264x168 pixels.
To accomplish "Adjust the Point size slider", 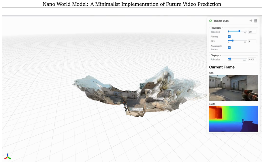I will click(237, 59).
